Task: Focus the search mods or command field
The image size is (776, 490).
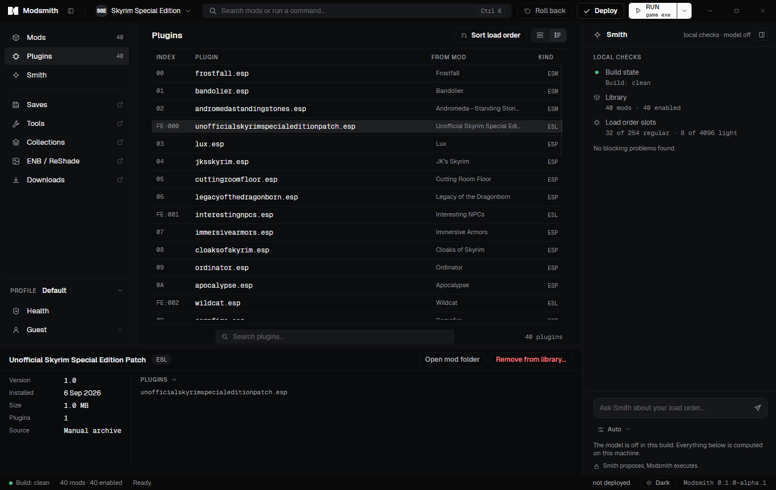Action: tap(357, 11)
